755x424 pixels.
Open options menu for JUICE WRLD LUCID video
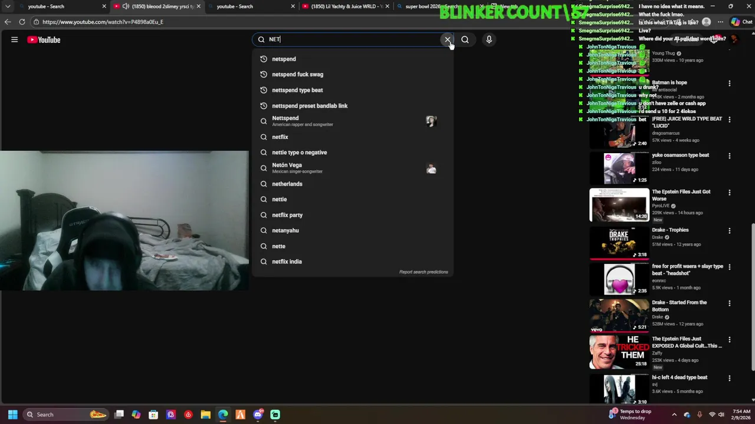click(730, 120)
